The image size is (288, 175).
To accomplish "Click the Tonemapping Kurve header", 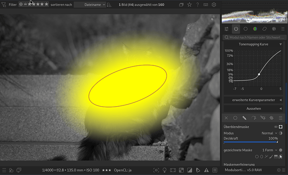I will 253,44.
